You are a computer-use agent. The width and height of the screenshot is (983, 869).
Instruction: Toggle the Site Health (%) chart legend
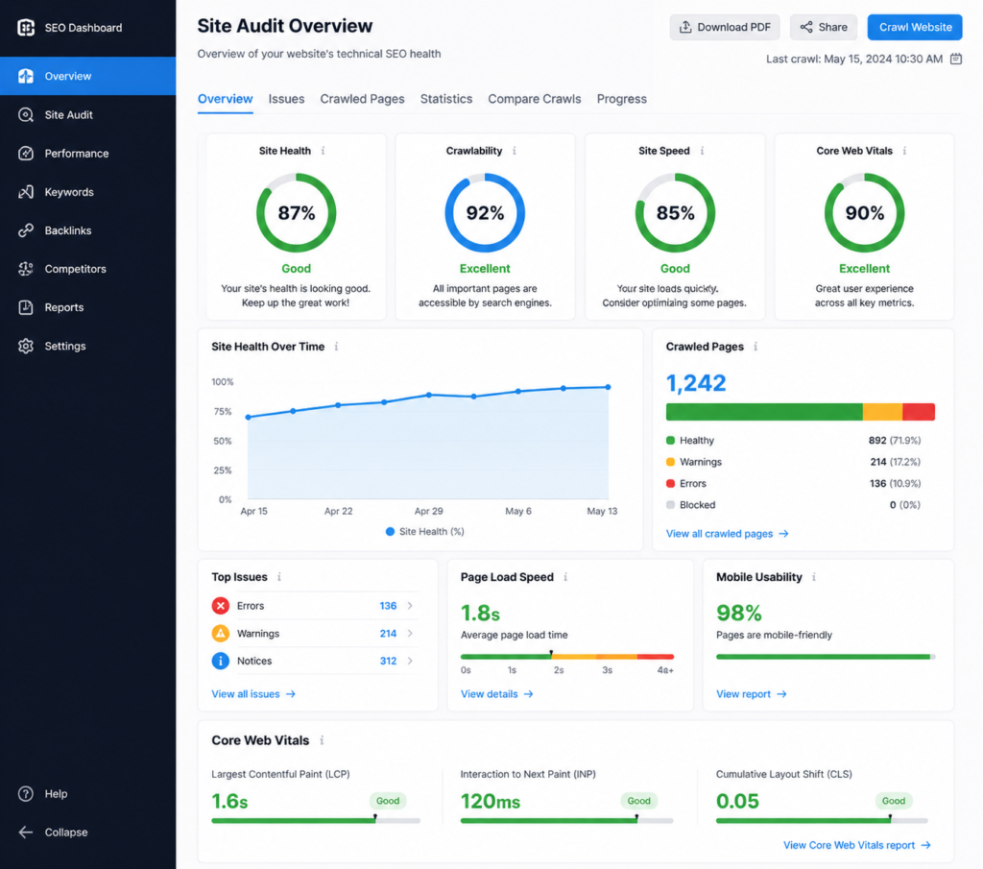423,531
